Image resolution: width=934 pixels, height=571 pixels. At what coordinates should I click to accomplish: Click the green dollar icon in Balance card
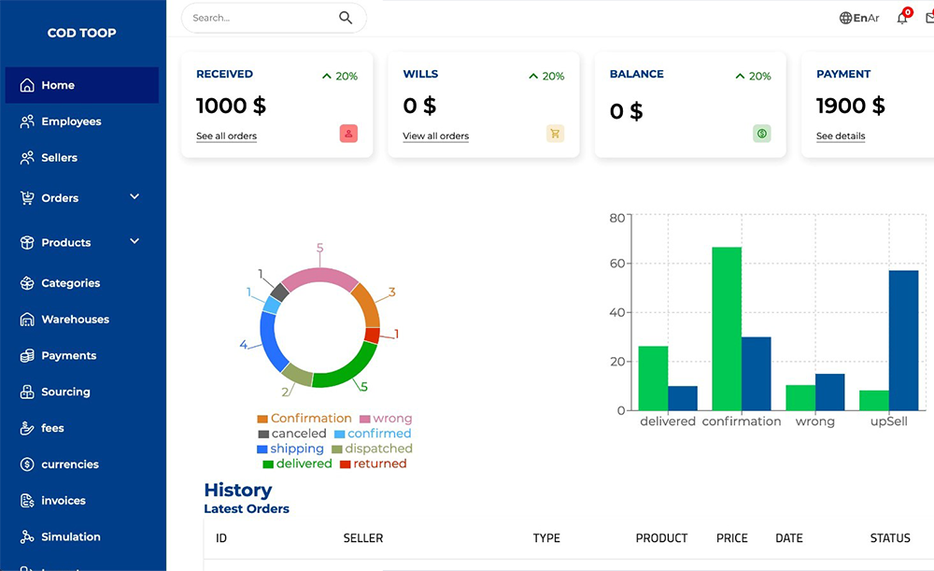pyautogui.click(x=762, y=134)
